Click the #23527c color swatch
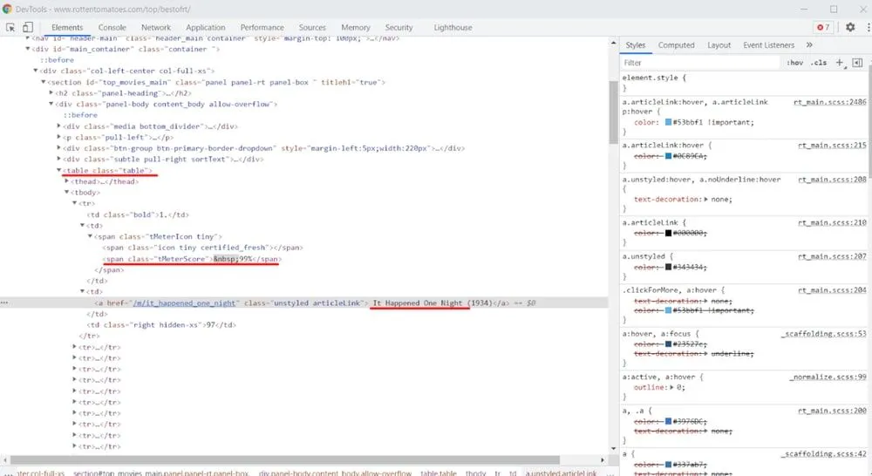Image resolution: width=872 pixels, height=476 pixels. pos(668,344)
